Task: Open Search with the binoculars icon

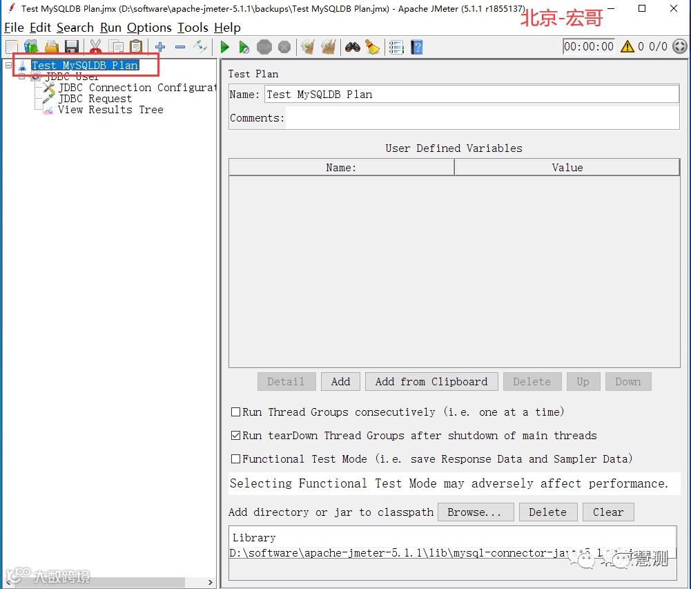Action: click(353, 47)
